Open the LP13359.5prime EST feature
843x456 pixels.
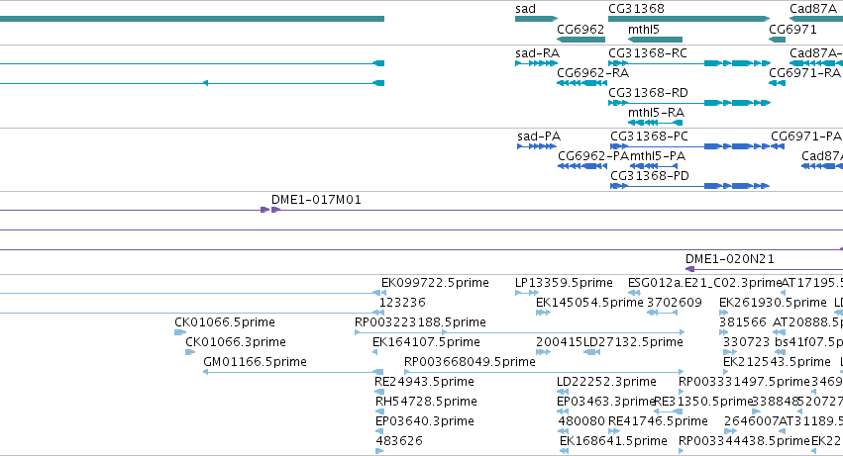[x=527, y=293]
